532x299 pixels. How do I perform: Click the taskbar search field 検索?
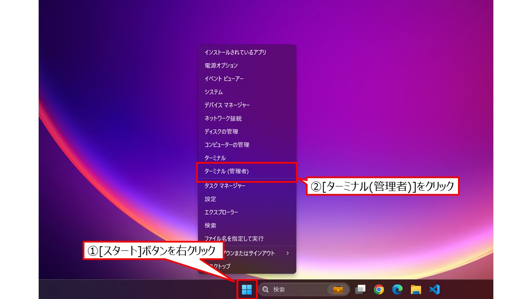[x=303, y=289]
